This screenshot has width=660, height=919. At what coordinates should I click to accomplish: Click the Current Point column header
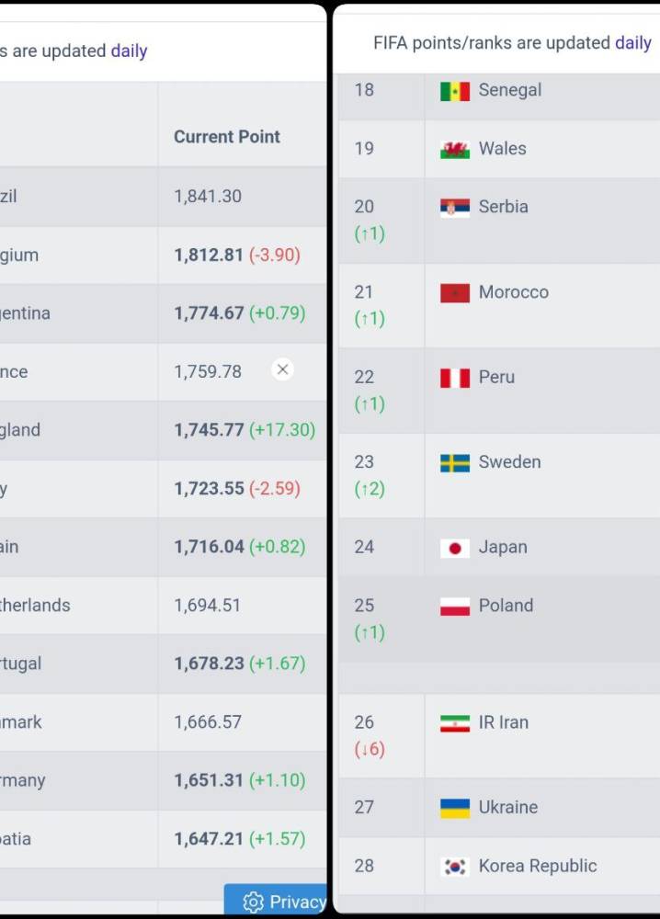227,137
